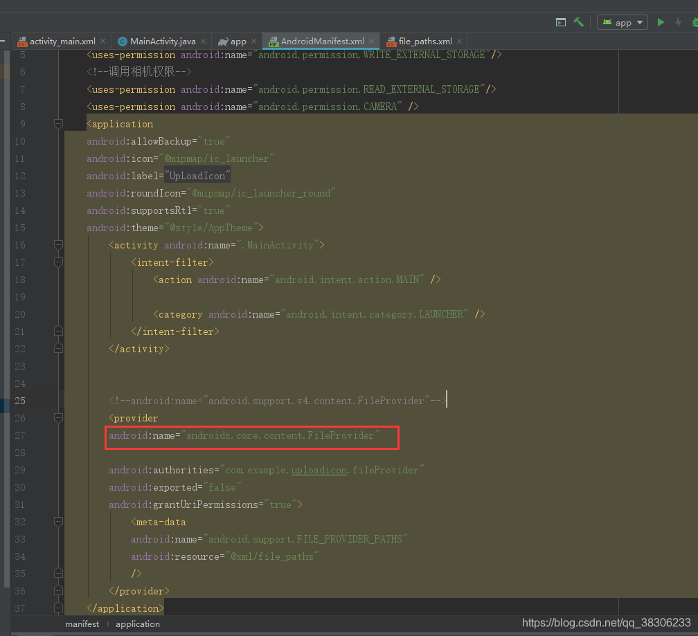The height and width of the screenshot is (636, 698).
Task: Close the activity_main.xml tab
Action: pyautogui.click(x=102, y=42)
